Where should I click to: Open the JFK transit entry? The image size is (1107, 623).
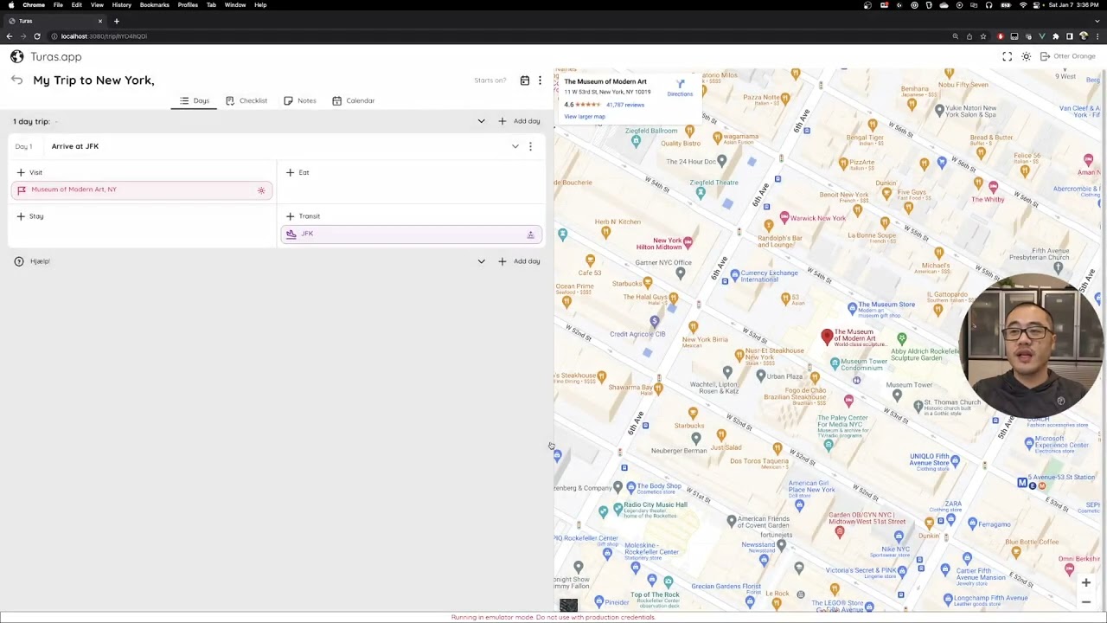[412, 234]
